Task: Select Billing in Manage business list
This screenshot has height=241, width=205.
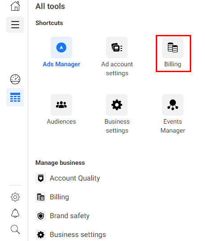Action: coord(52,197)
